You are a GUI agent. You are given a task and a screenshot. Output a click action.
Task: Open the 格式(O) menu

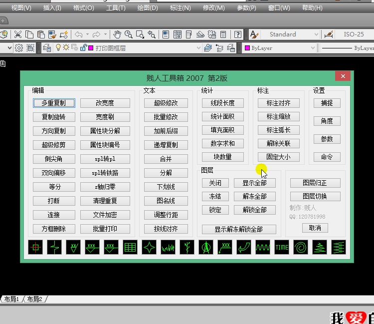click(83, 8)
